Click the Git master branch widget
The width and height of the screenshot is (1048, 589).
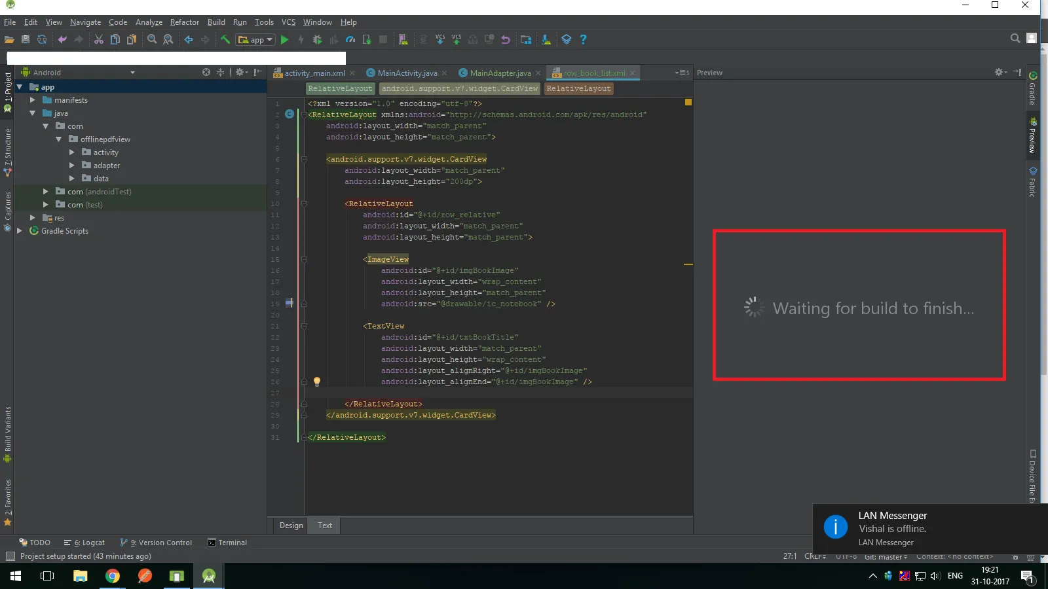pos(886,556)
